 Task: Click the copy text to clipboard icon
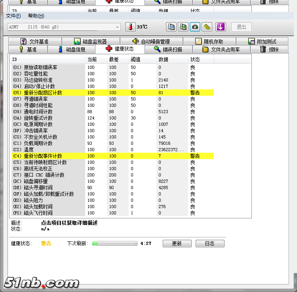point(171,27)
